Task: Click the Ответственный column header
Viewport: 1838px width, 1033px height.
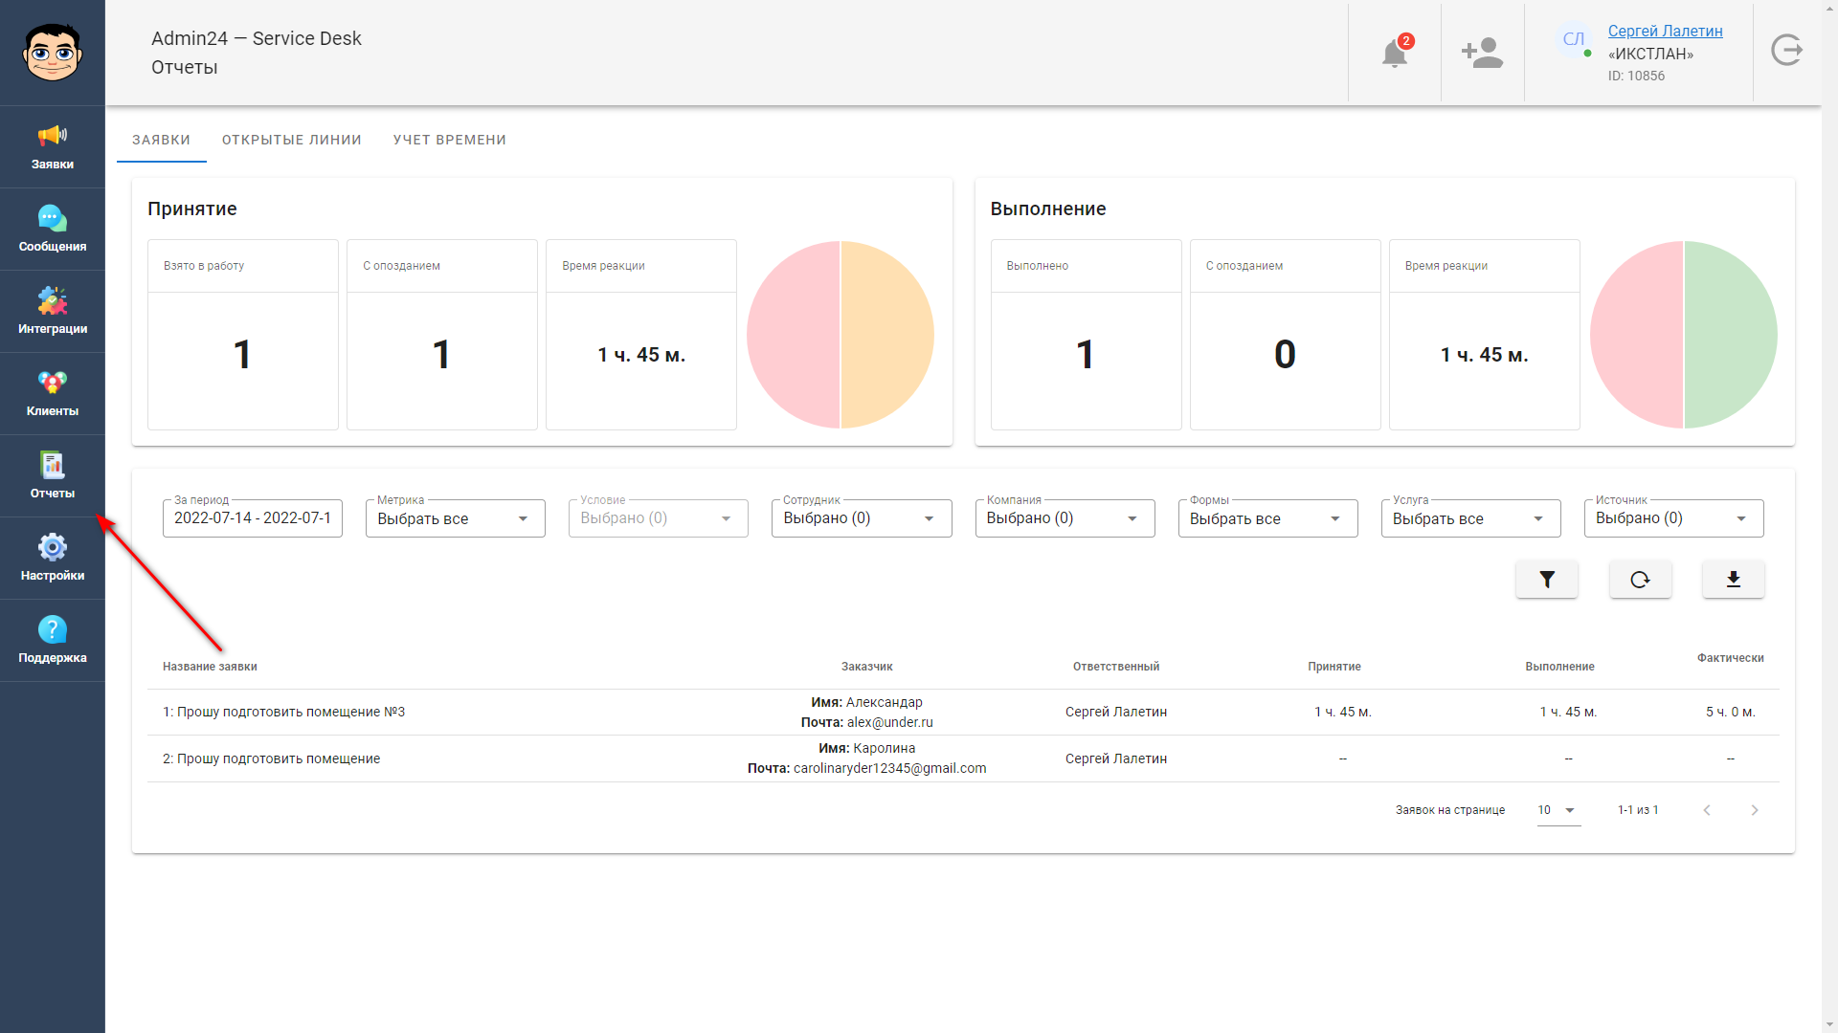Action: [1116, 667]
